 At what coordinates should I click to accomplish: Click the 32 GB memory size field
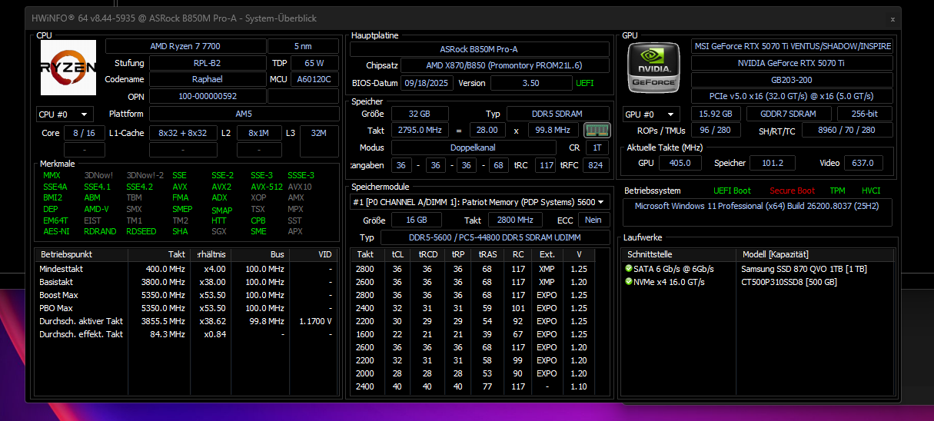pos(420,114)
